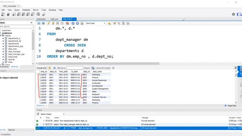Close the SQL File 5 tab

tap(75, 19)
